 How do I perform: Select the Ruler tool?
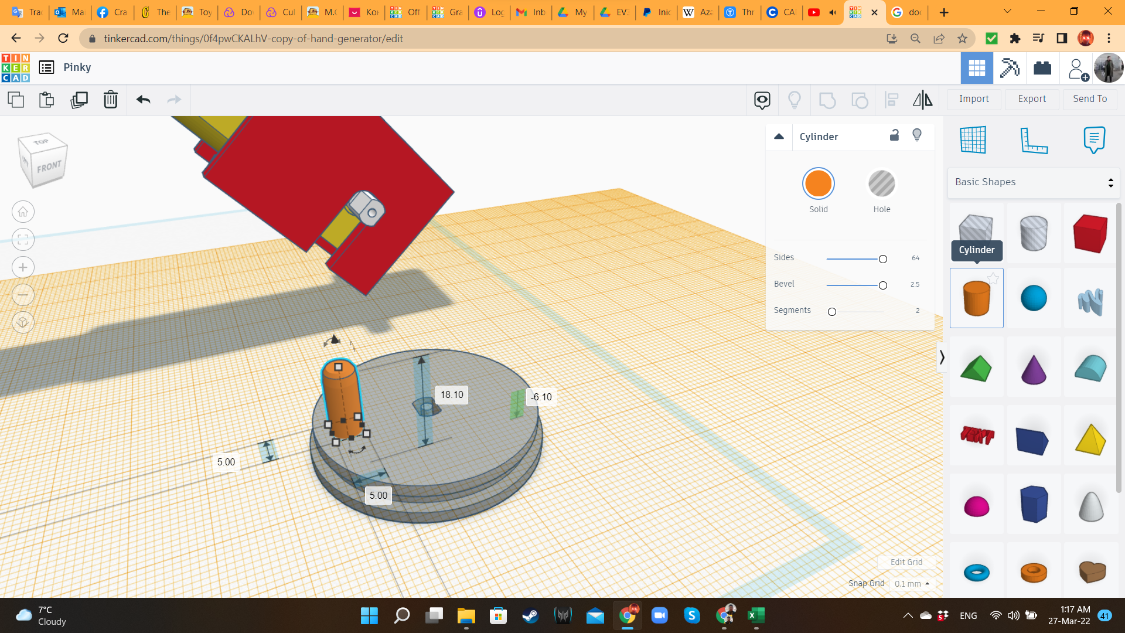1034,139
